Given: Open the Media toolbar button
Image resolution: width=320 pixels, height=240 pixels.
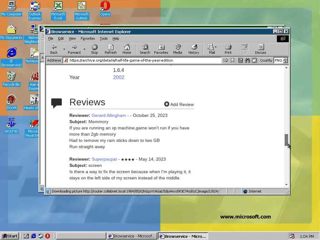Looking at the screenshot, I should 177,49.
